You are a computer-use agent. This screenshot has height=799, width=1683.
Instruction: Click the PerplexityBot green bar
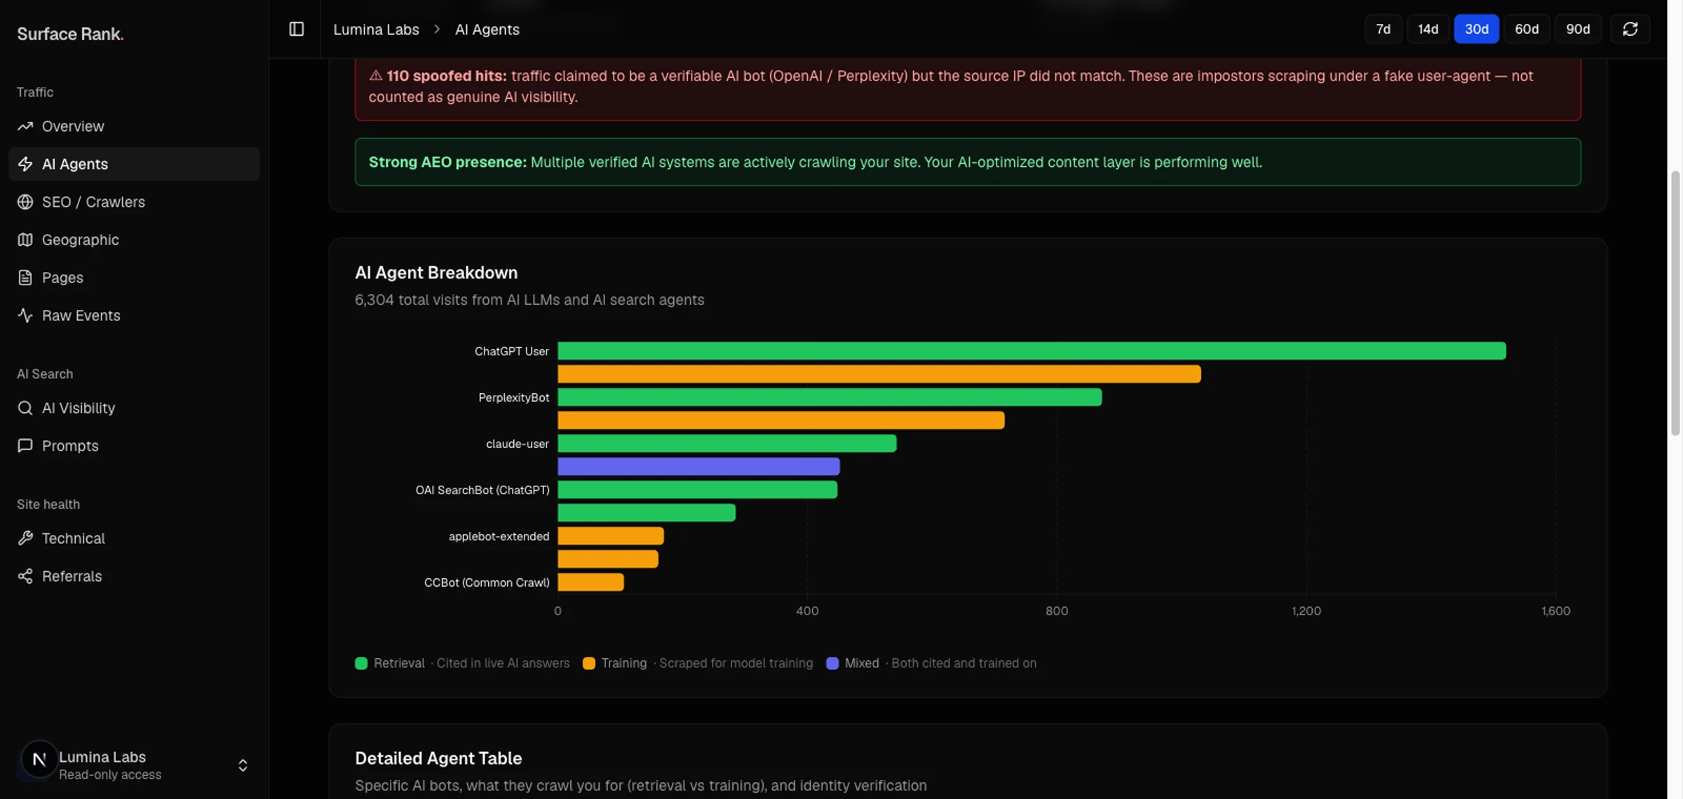pyautogui.click(x=830, y=397)
